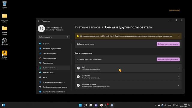Click the Центр обновления Windows icon
Viewport: 192px width, 108px height.
coord(40,92)
